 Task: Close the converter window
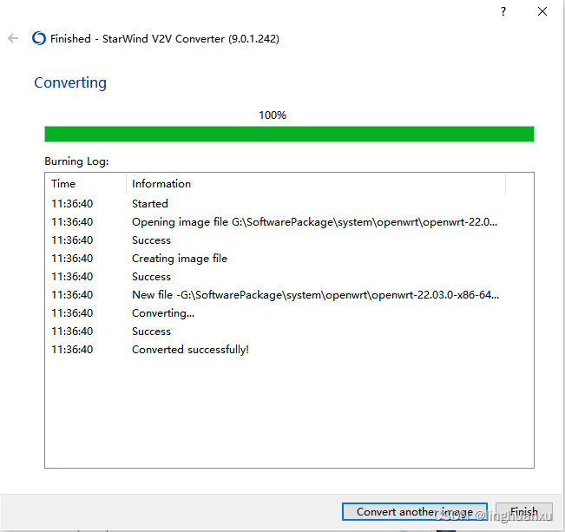pos(542,11)
